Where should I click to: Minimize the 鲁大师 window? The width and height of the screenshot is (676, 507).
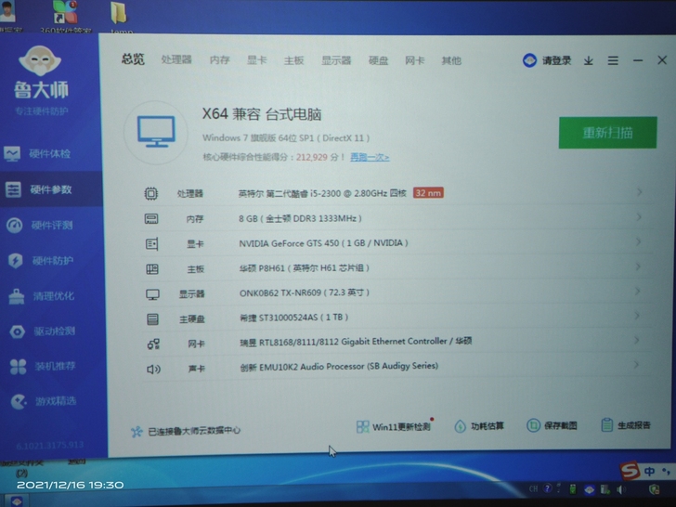(638, 60)
